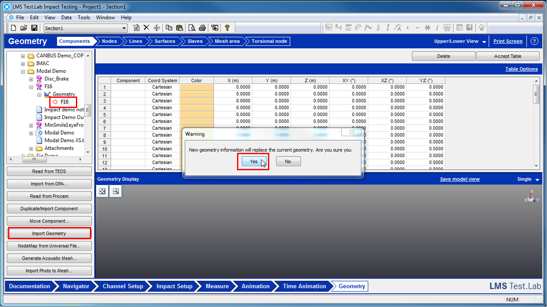This screenshot has width=547, height=307.
Task: Click the orange color cell in row 5
Action: click(197, 114)
